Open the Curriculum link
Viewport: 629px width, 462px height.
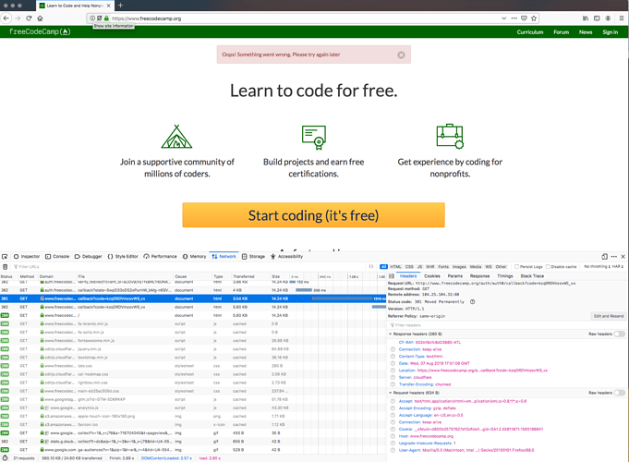tap(530, 32)
